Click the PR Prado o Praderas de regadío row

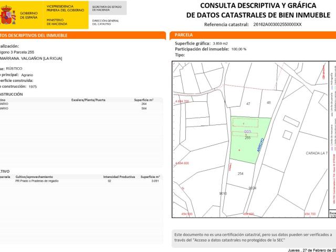coord(37,181)
